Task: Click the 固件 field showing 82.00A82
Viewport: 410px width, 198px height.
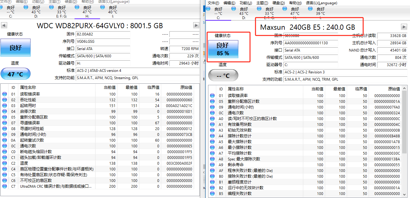Action: [103, 34]
